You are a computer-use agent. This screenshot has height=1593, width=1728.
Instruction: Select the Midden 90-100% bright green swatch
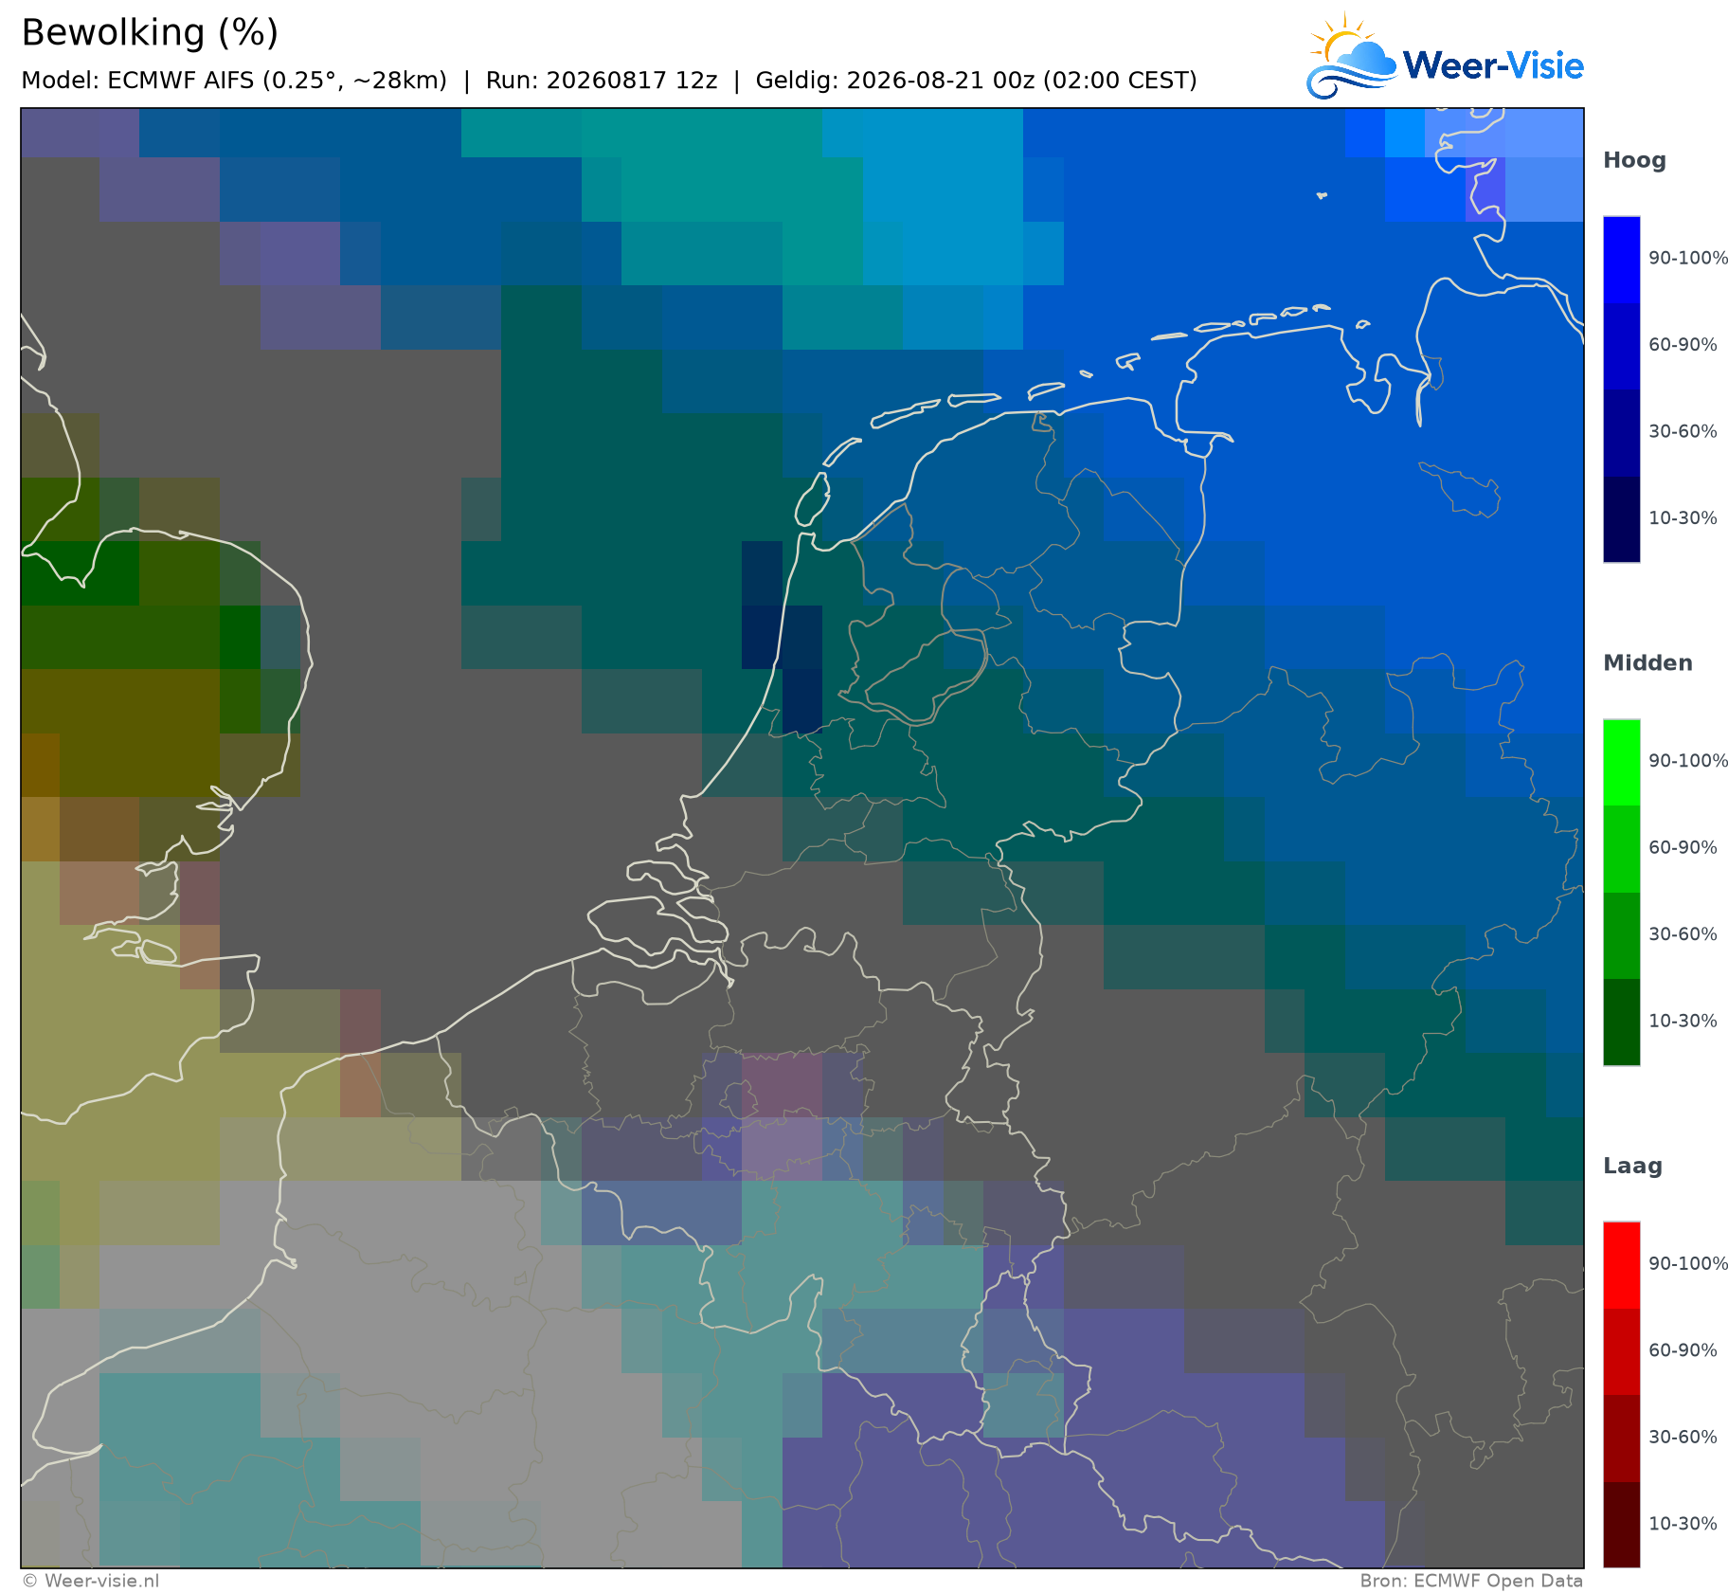[x=1621, y=763]
